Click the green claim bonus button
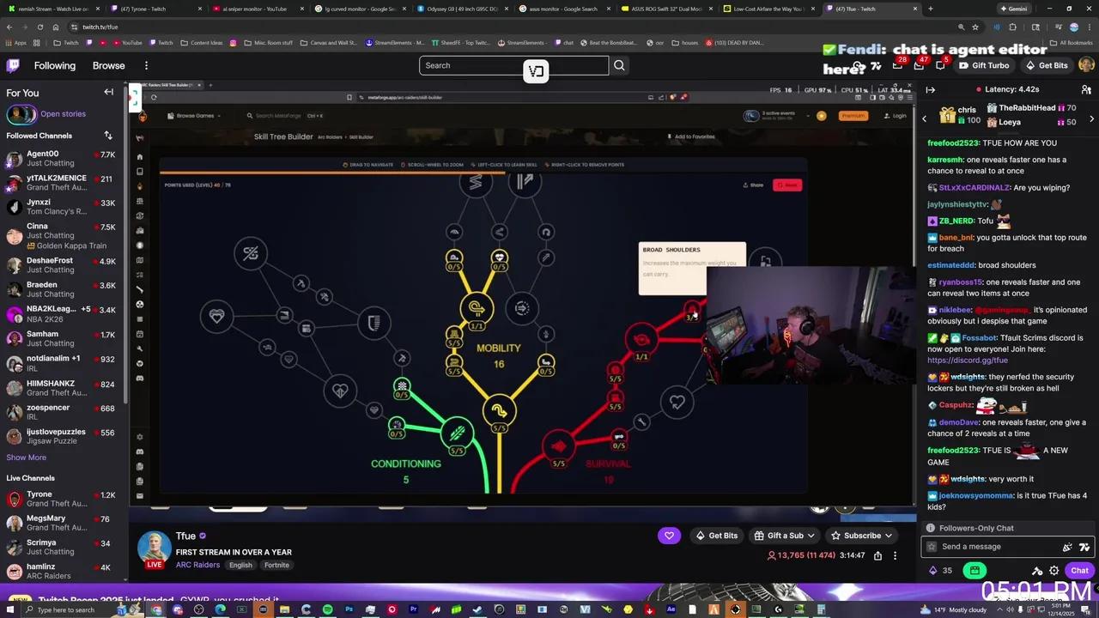 pyautogui.click(x=975, y=570)
